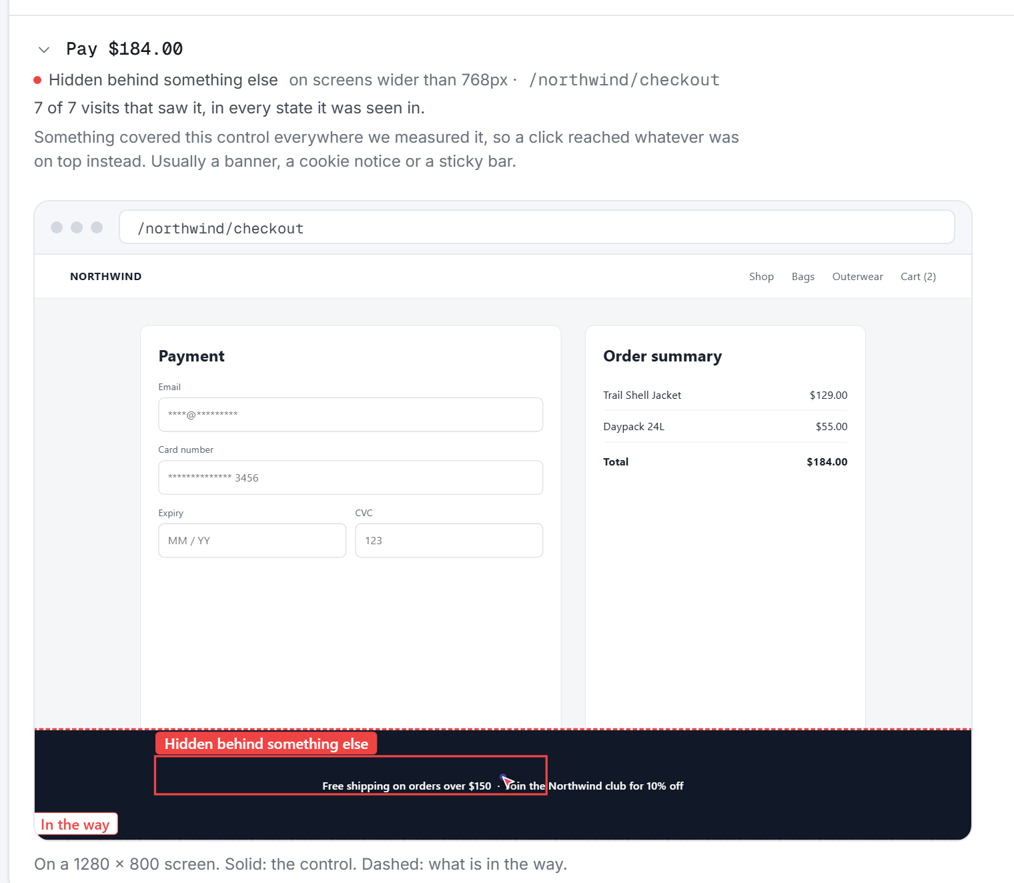This screenshot has height=883, width=1014.
Task: Click the "On a 1280 × 800 screen" caption
Action: pos(301,864)
